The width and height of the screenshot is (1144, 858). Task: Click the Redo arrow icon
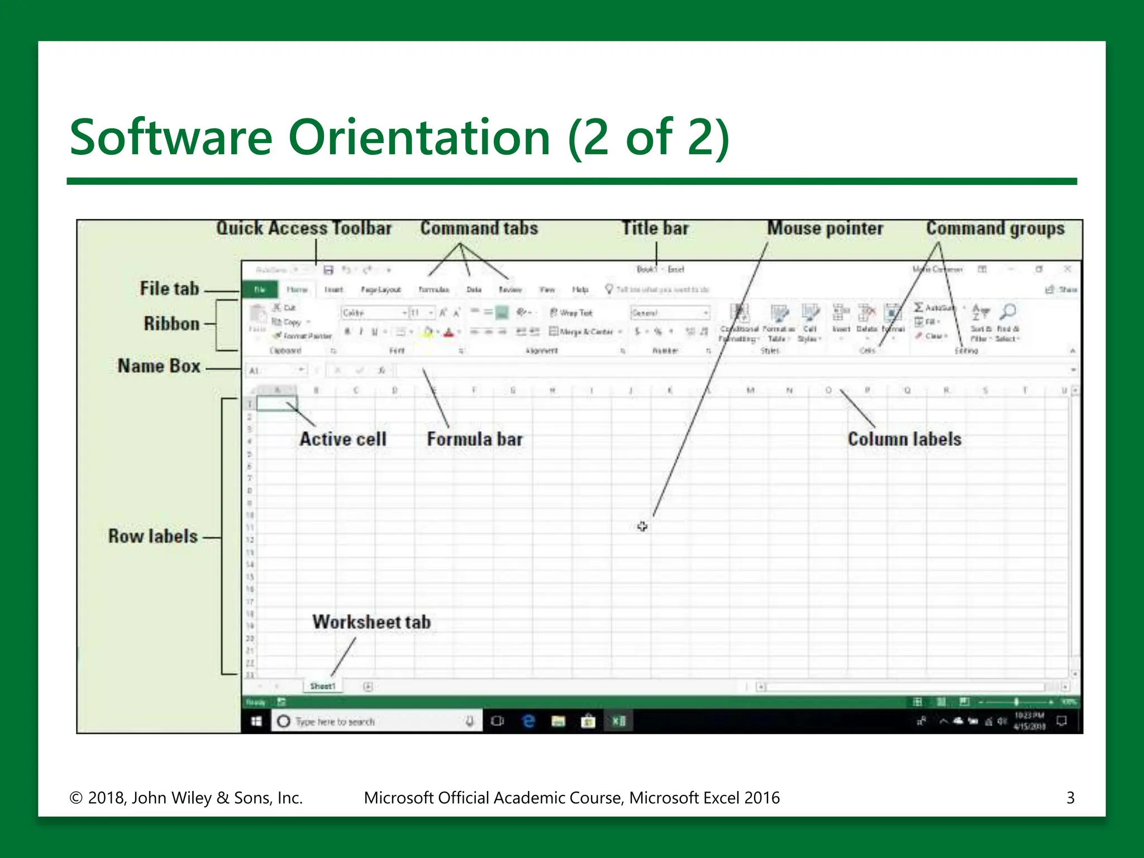[x=367, y=270]
